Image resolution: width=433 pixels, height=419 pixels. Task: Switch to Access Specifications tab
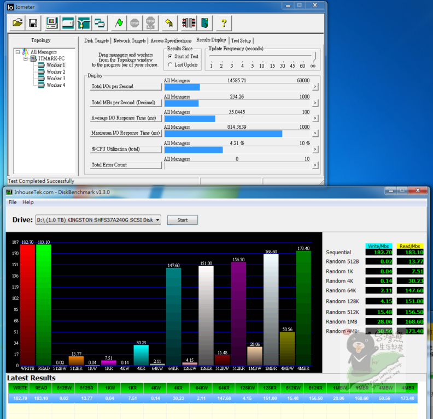click(x=171, y=41)
